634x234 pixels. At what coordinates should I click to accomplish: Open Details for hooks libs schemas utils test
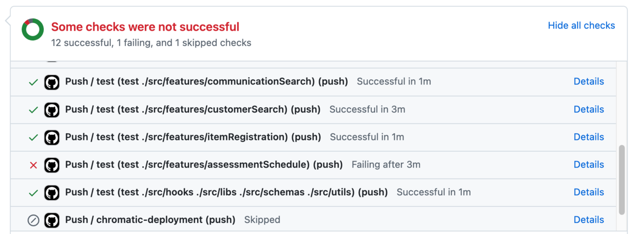click(589, 192)
